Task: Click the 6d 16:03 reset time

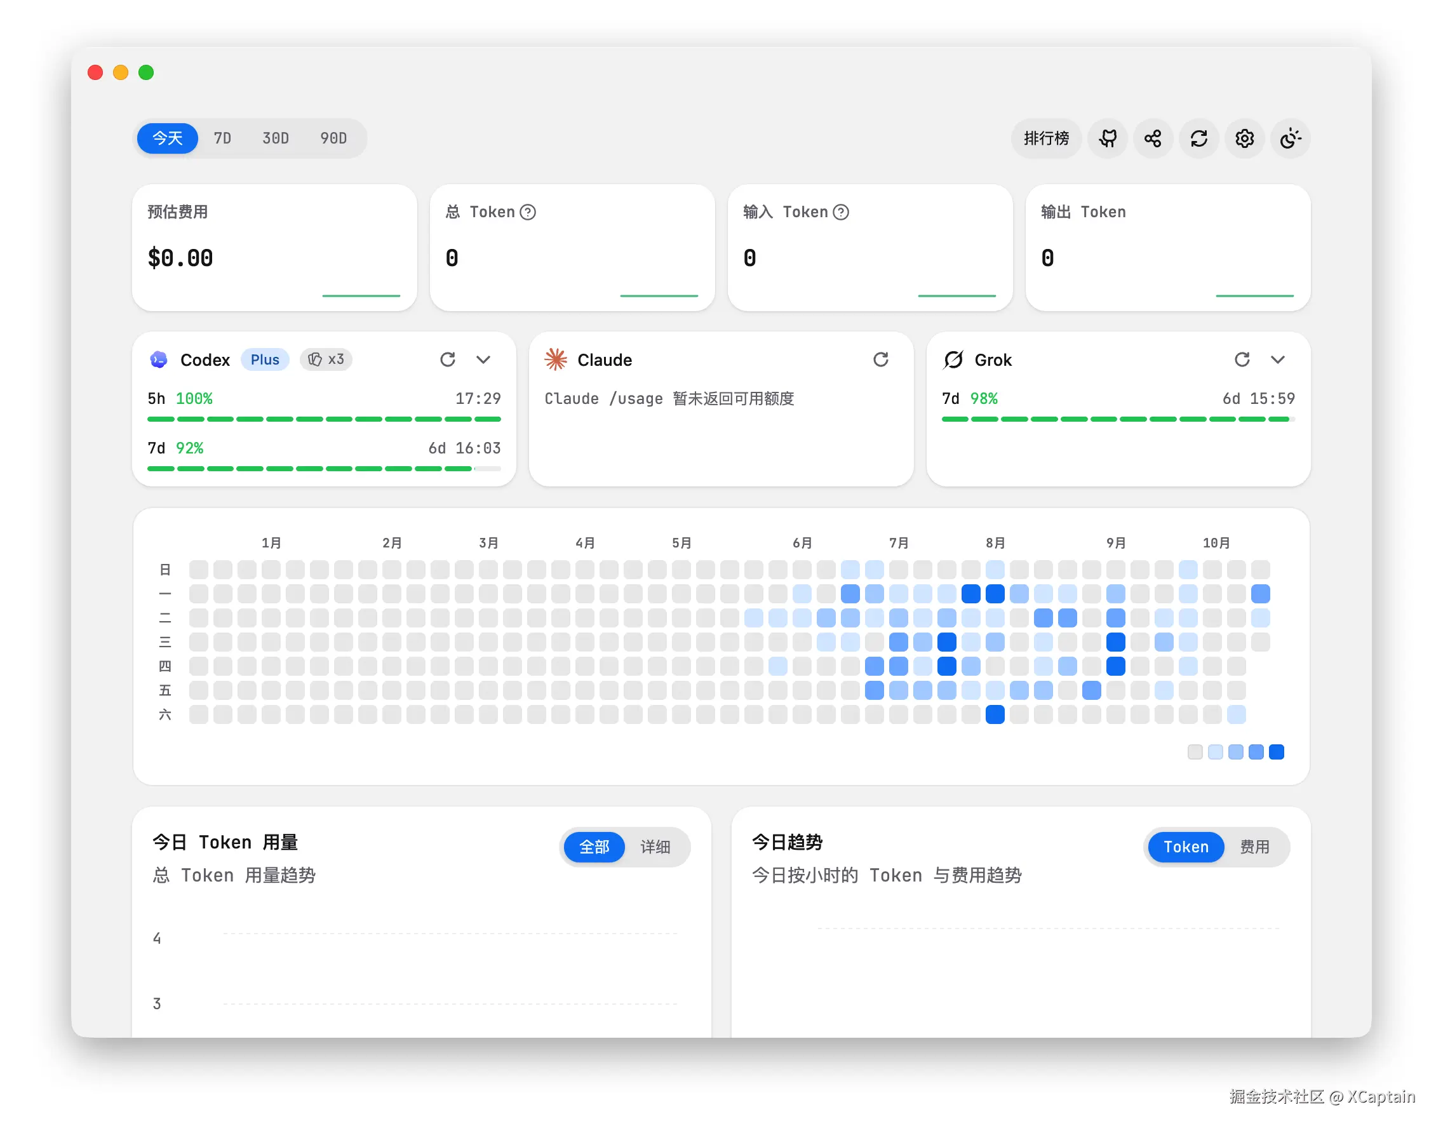Action: click(x=464, y=448)
